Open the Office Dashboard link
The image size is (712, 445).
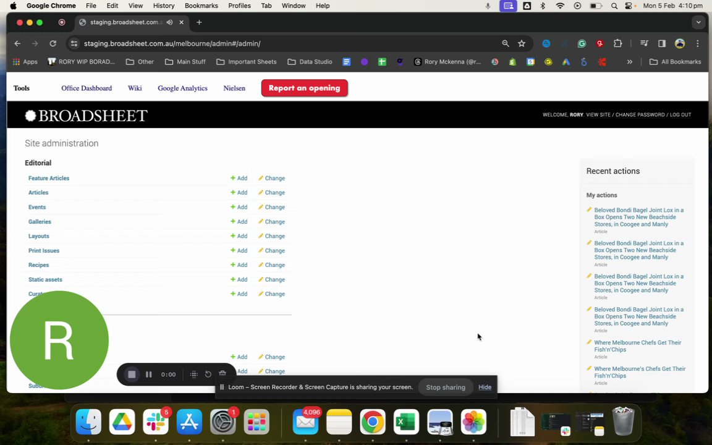[x=87, y=88]
